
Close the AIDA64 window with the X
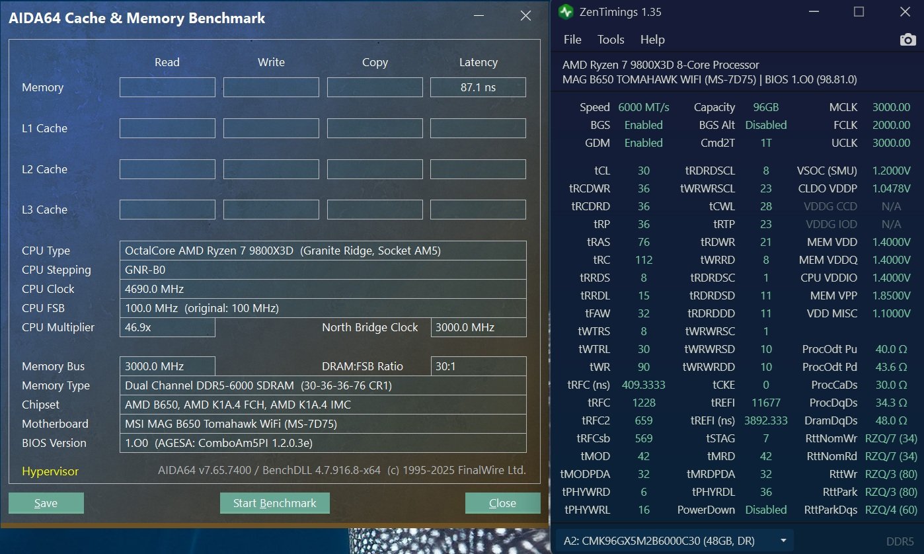coord(525,16)
